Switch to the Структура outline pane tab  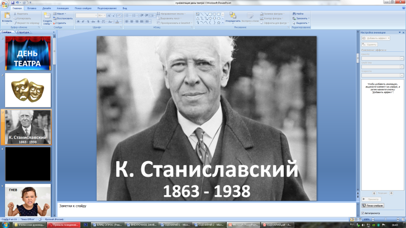[23, 32]
